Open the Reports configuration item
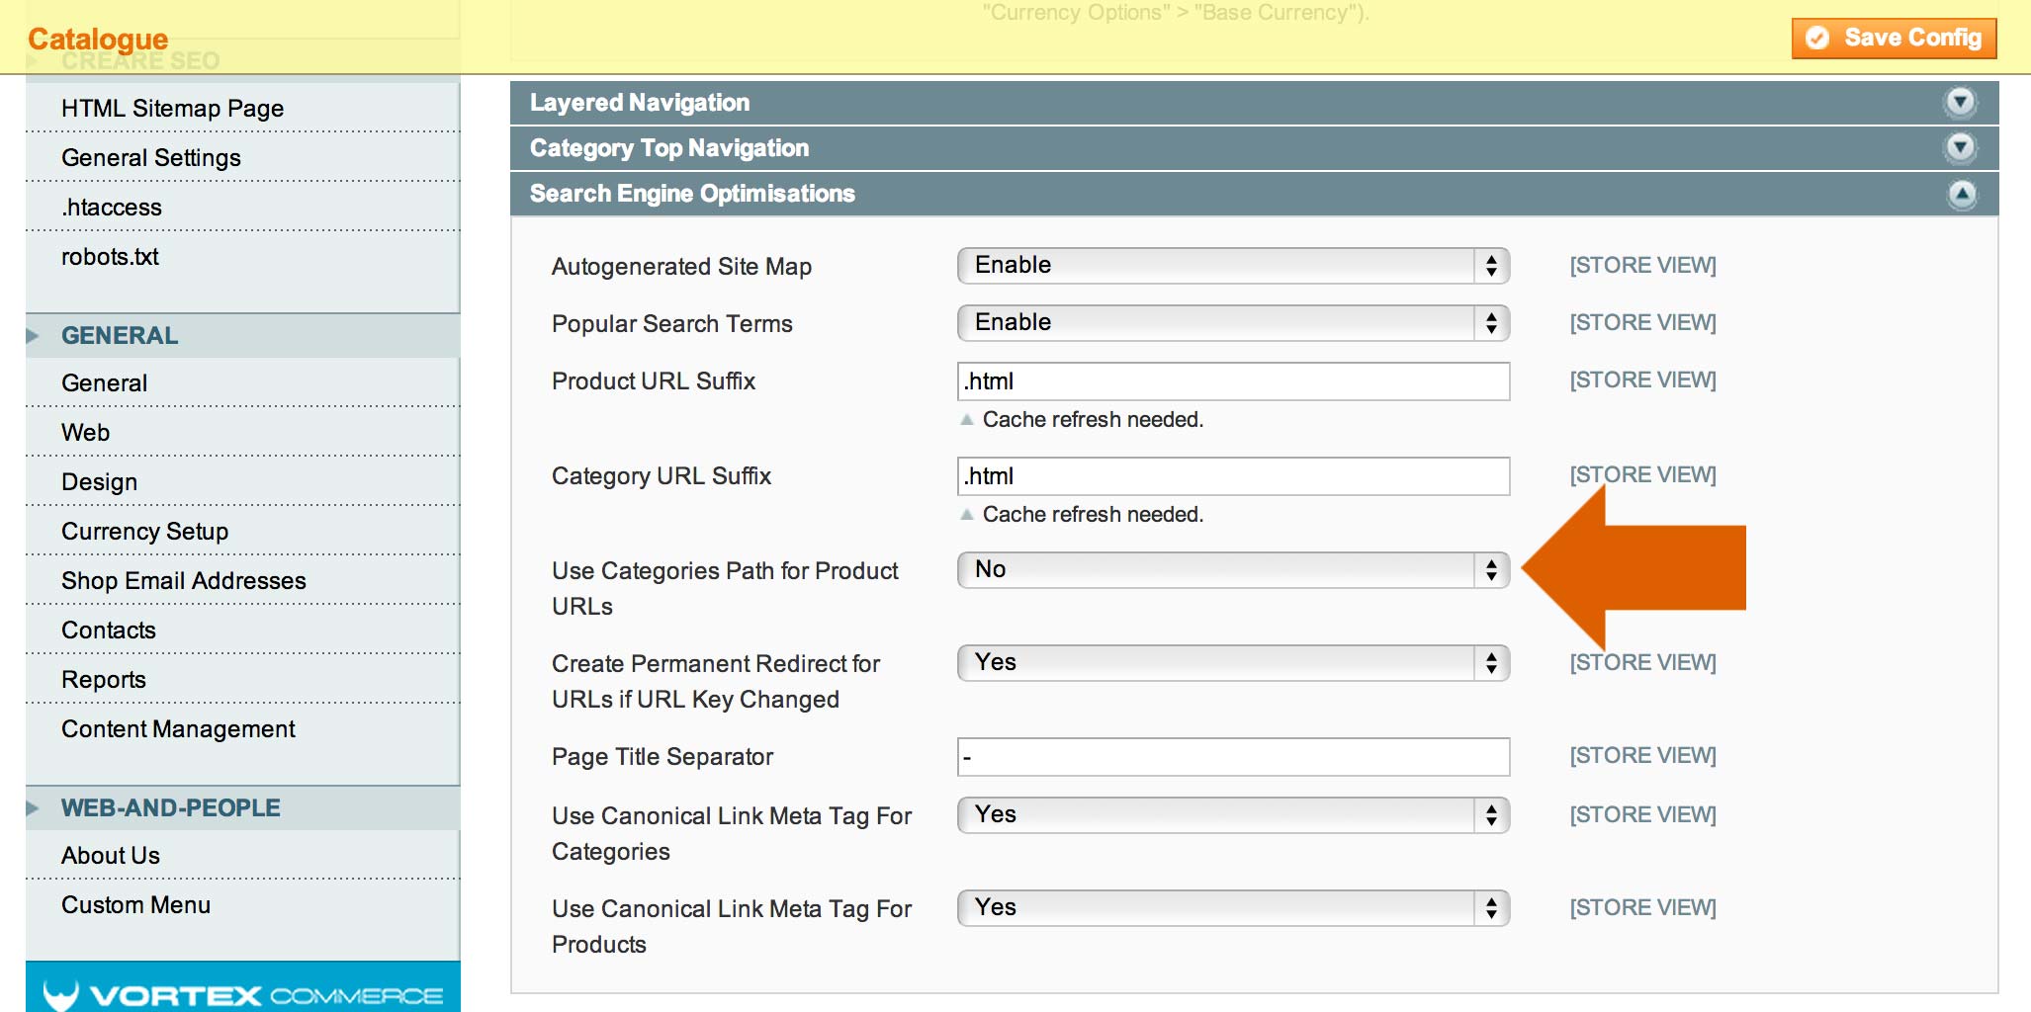 pos(243,679)
